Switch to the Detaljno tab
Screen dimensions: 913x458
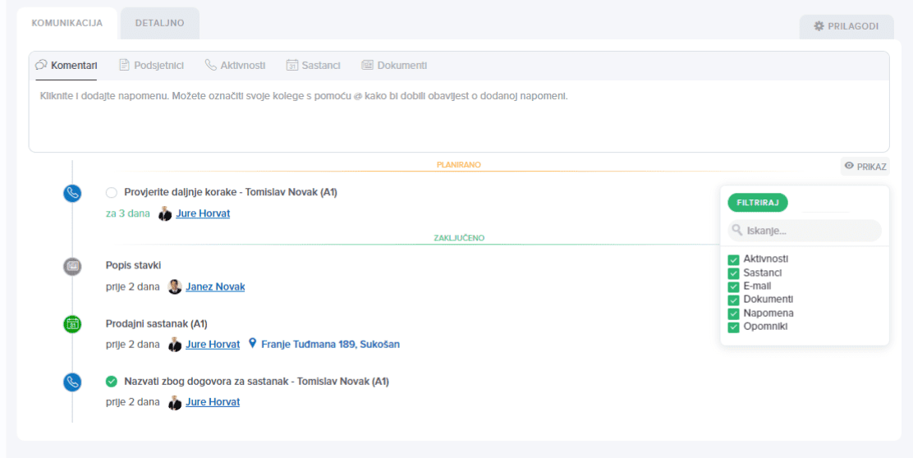159,23
